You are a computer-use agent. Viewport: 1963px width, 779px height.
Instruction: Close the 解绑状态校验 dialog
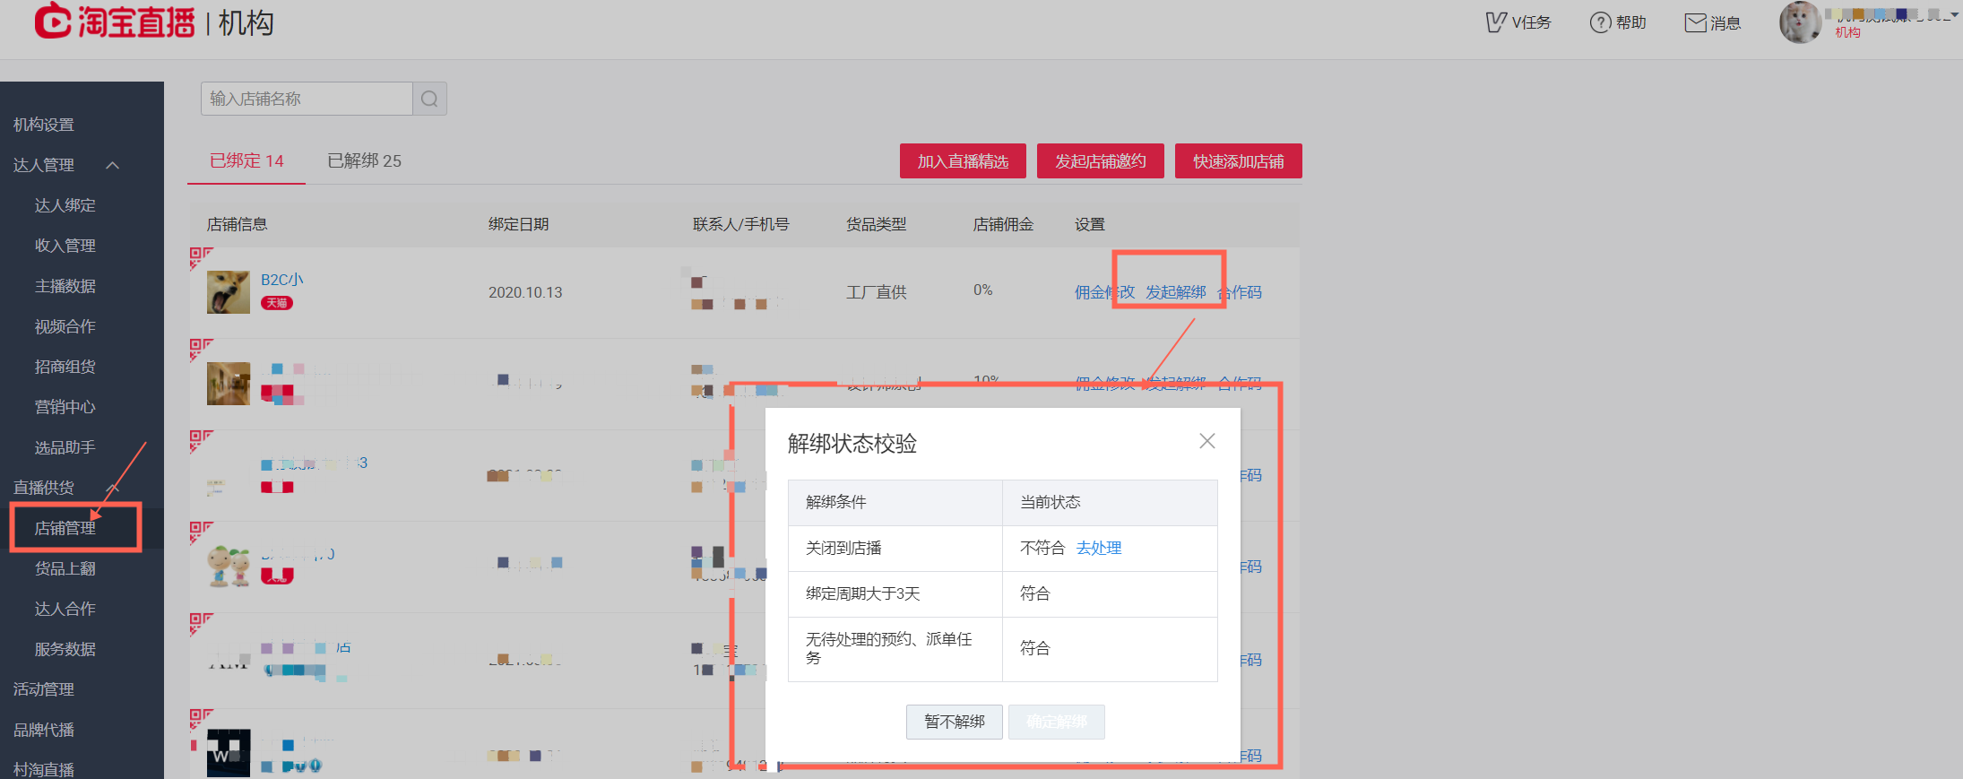(x=1207, y=441)
